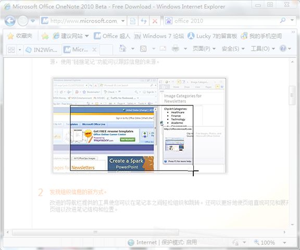Click the scroll up arrow of vertical scrollbar
300x250 pixels.
click(x=292, y=62)
